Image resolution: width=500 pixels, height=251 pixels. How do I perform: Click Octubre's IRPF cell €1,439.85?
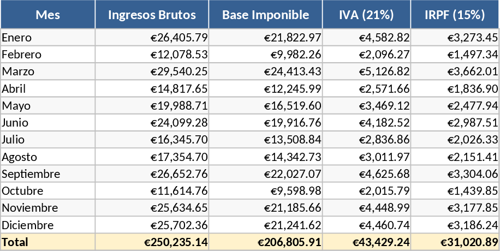(473, 191)
